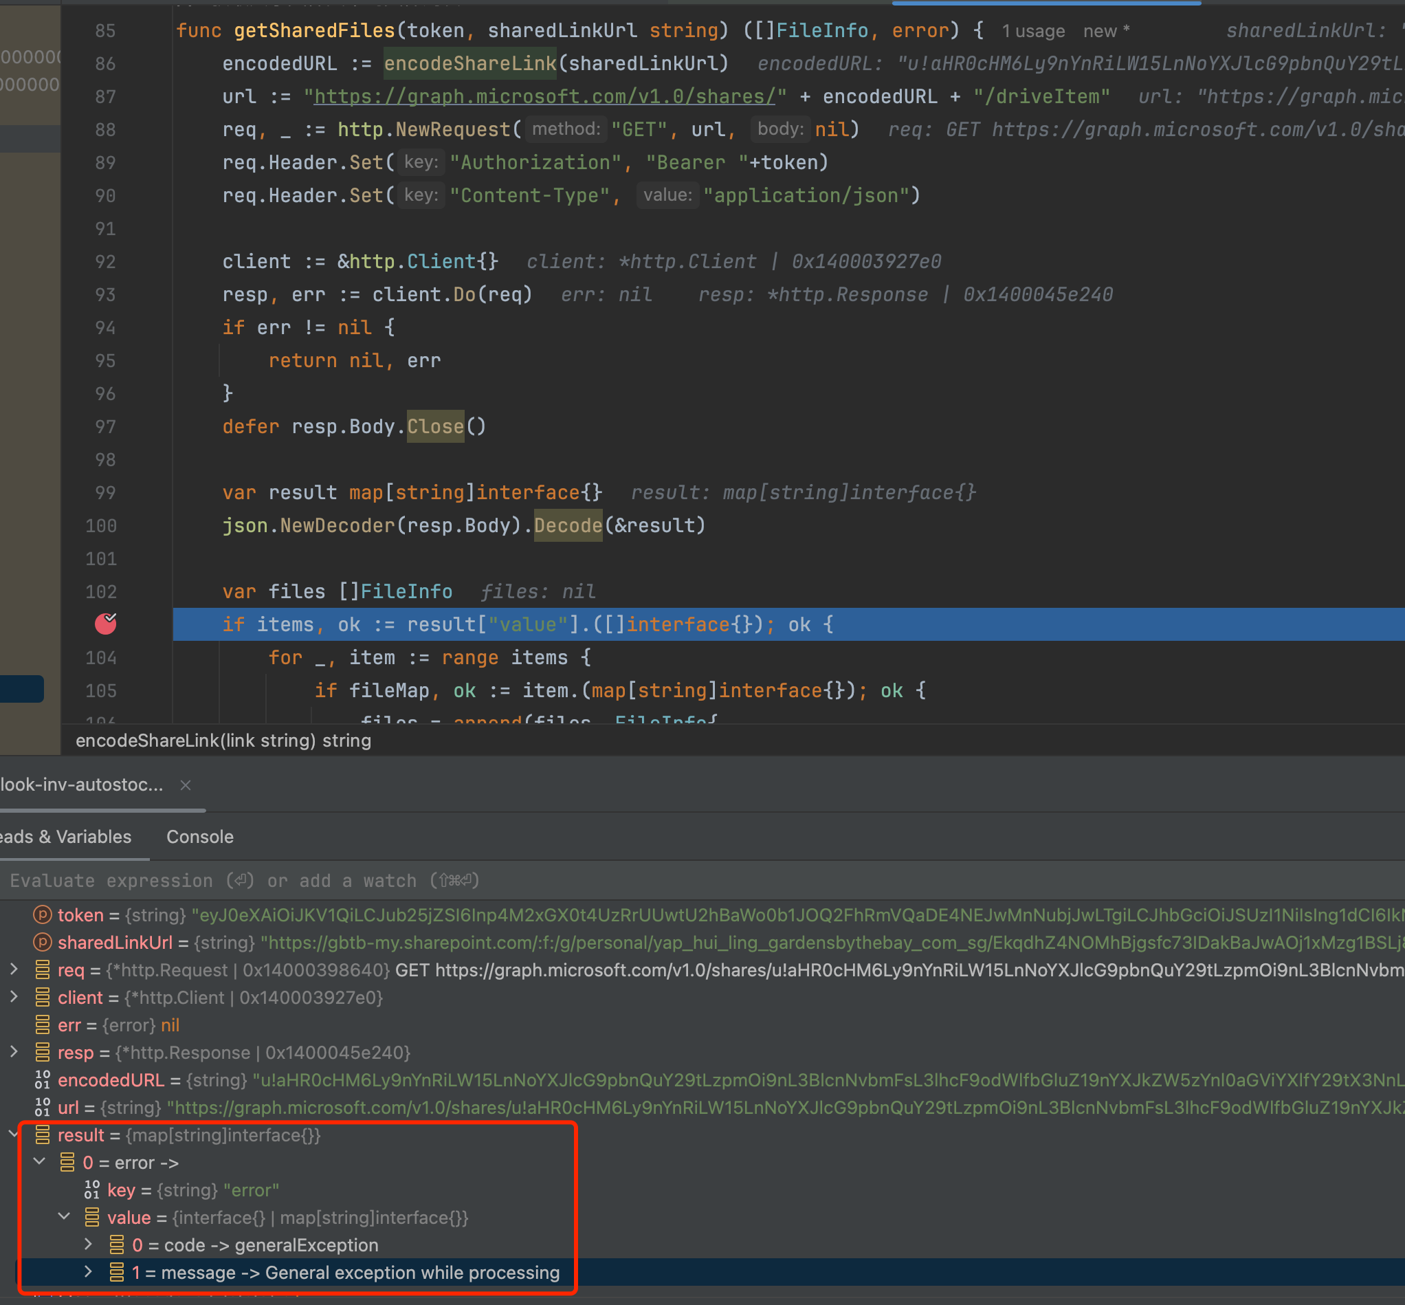
Task: Expand the 'code -> generalException' entry
Action: click(x=89, y=1244)
